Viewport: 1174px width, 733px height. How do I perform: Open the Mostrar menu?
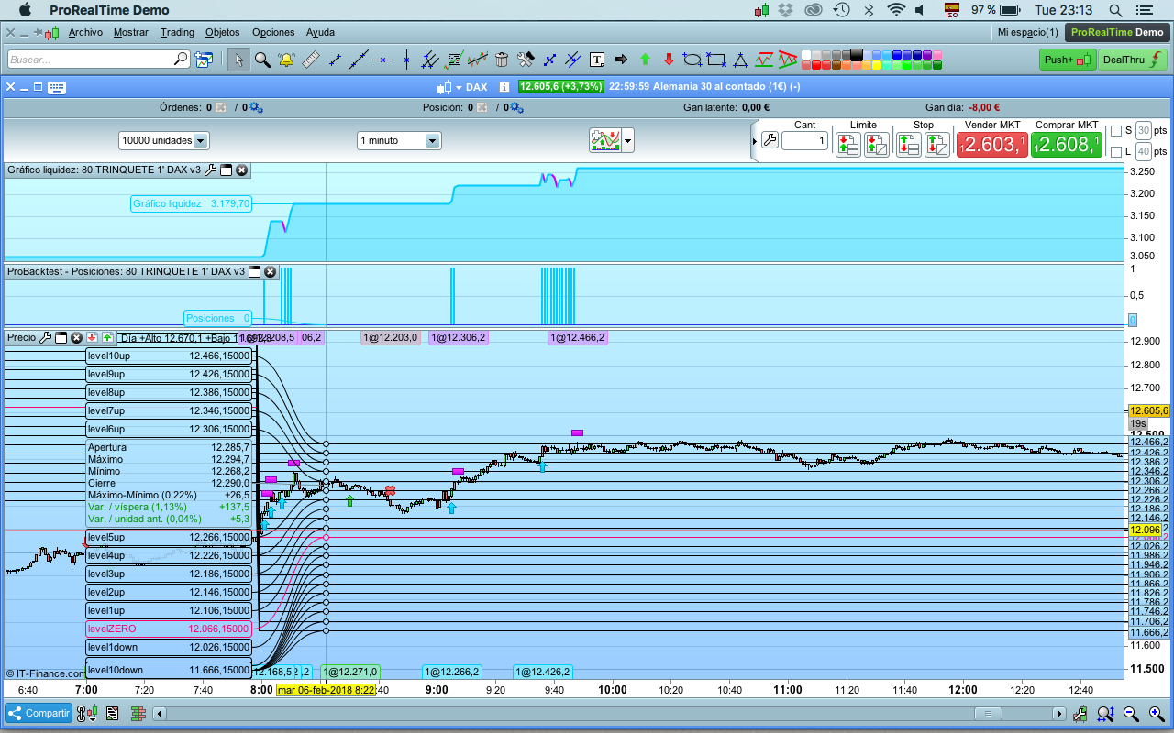[131, 32]
